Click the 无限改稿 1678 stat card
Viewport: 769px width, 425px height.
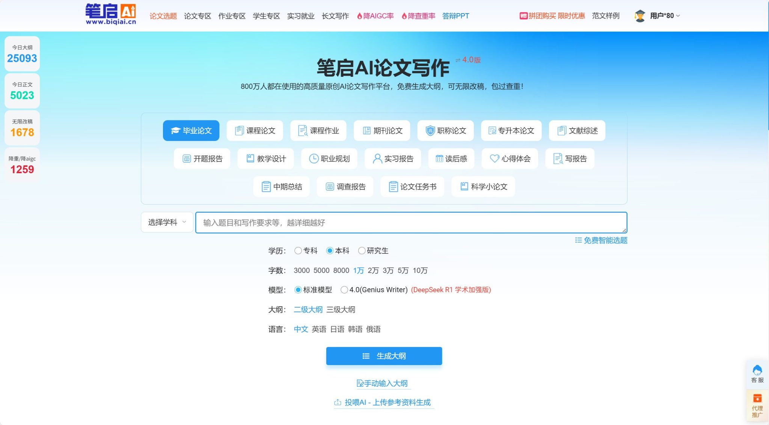(x=22, y=128)
